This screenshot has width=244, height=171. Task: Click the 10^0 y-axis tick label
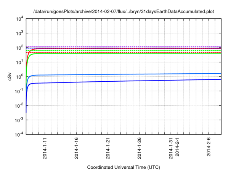(x=20, y=77)
